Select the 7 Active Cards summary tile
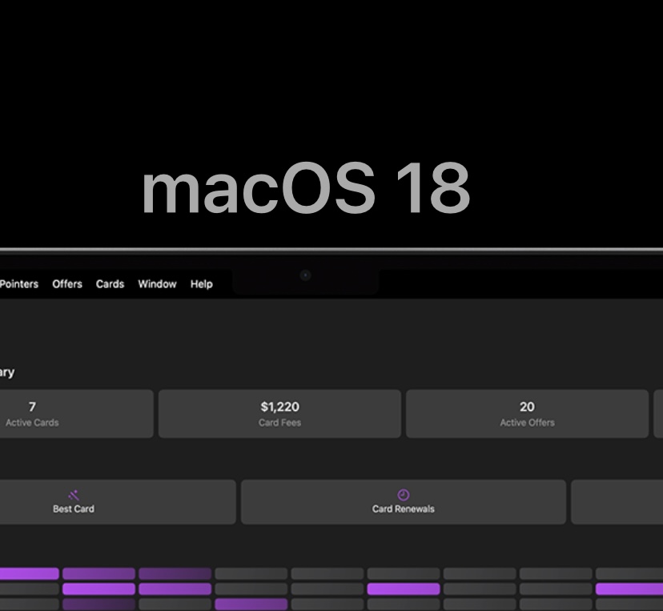Image resolution: width=663 pixels, height=611 pixels. [x=77, y=413]
